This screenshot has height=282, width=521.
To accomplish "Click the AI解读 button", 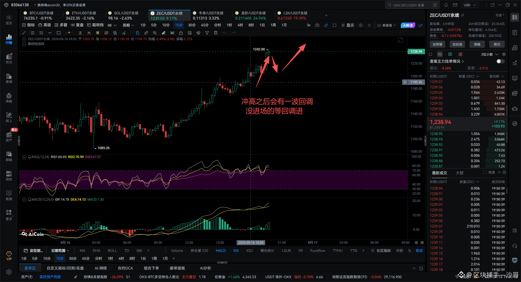I will pos(408,25).
